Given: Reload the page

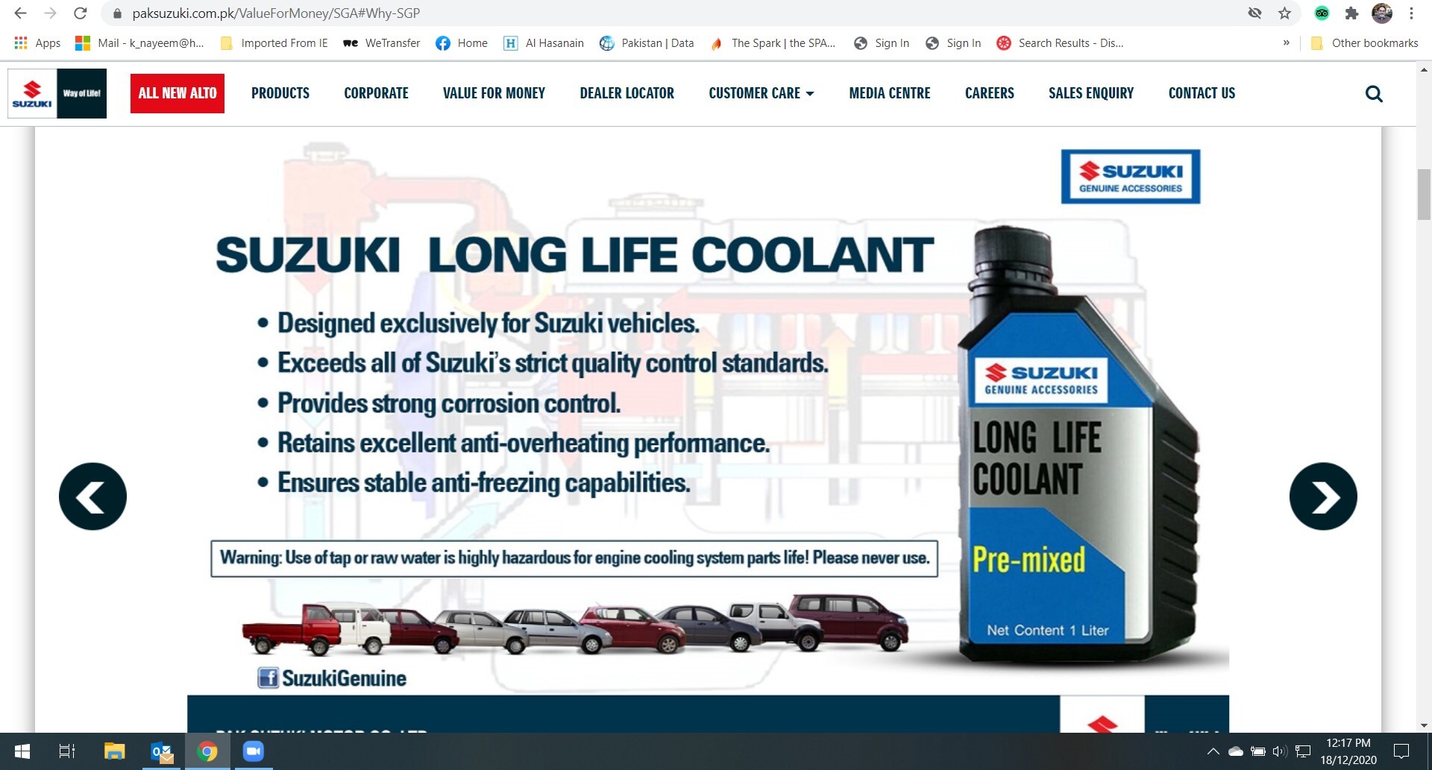Looking at the screenshot, I should point(80,13).
